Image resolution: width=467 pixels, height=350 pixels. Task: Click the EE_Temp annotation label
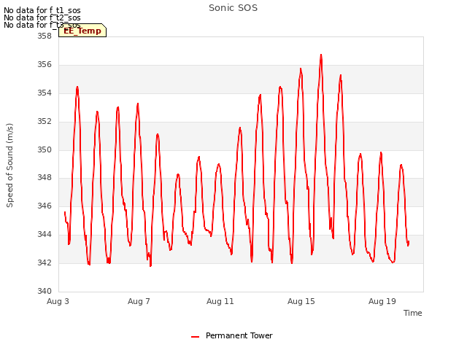tap(82, 31)
